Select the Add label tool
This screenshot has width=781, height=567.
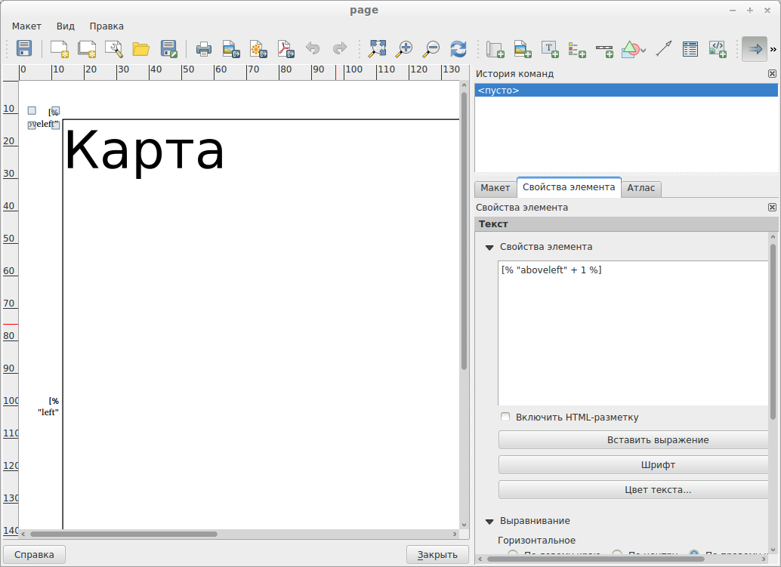(549, 49)
